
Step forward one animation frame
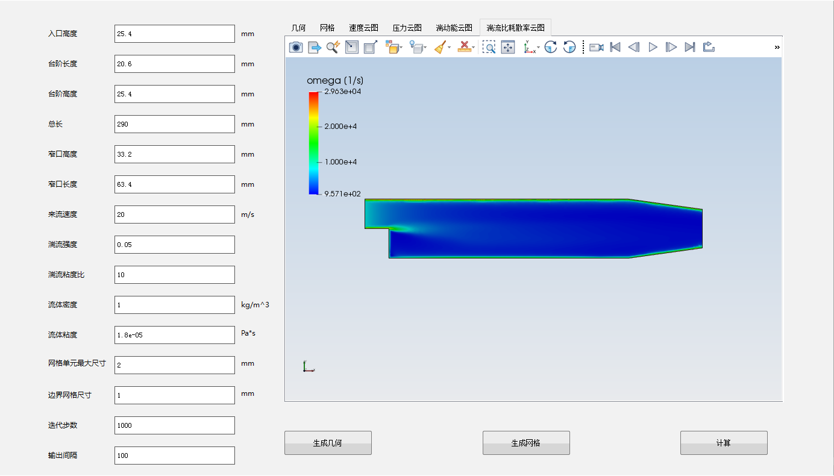click(671, 47)
